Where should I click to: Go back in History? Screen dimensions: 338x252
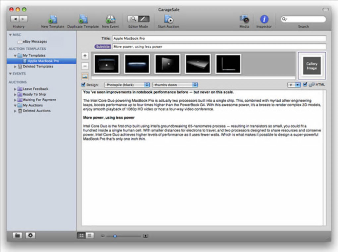[x=15, y=19]
